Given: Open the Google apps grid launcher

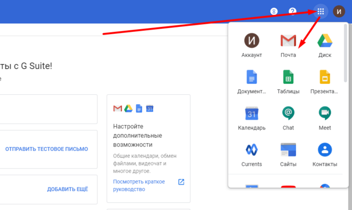Looking at the screenshot, I should pyautogui.click(x=320, y=11).
